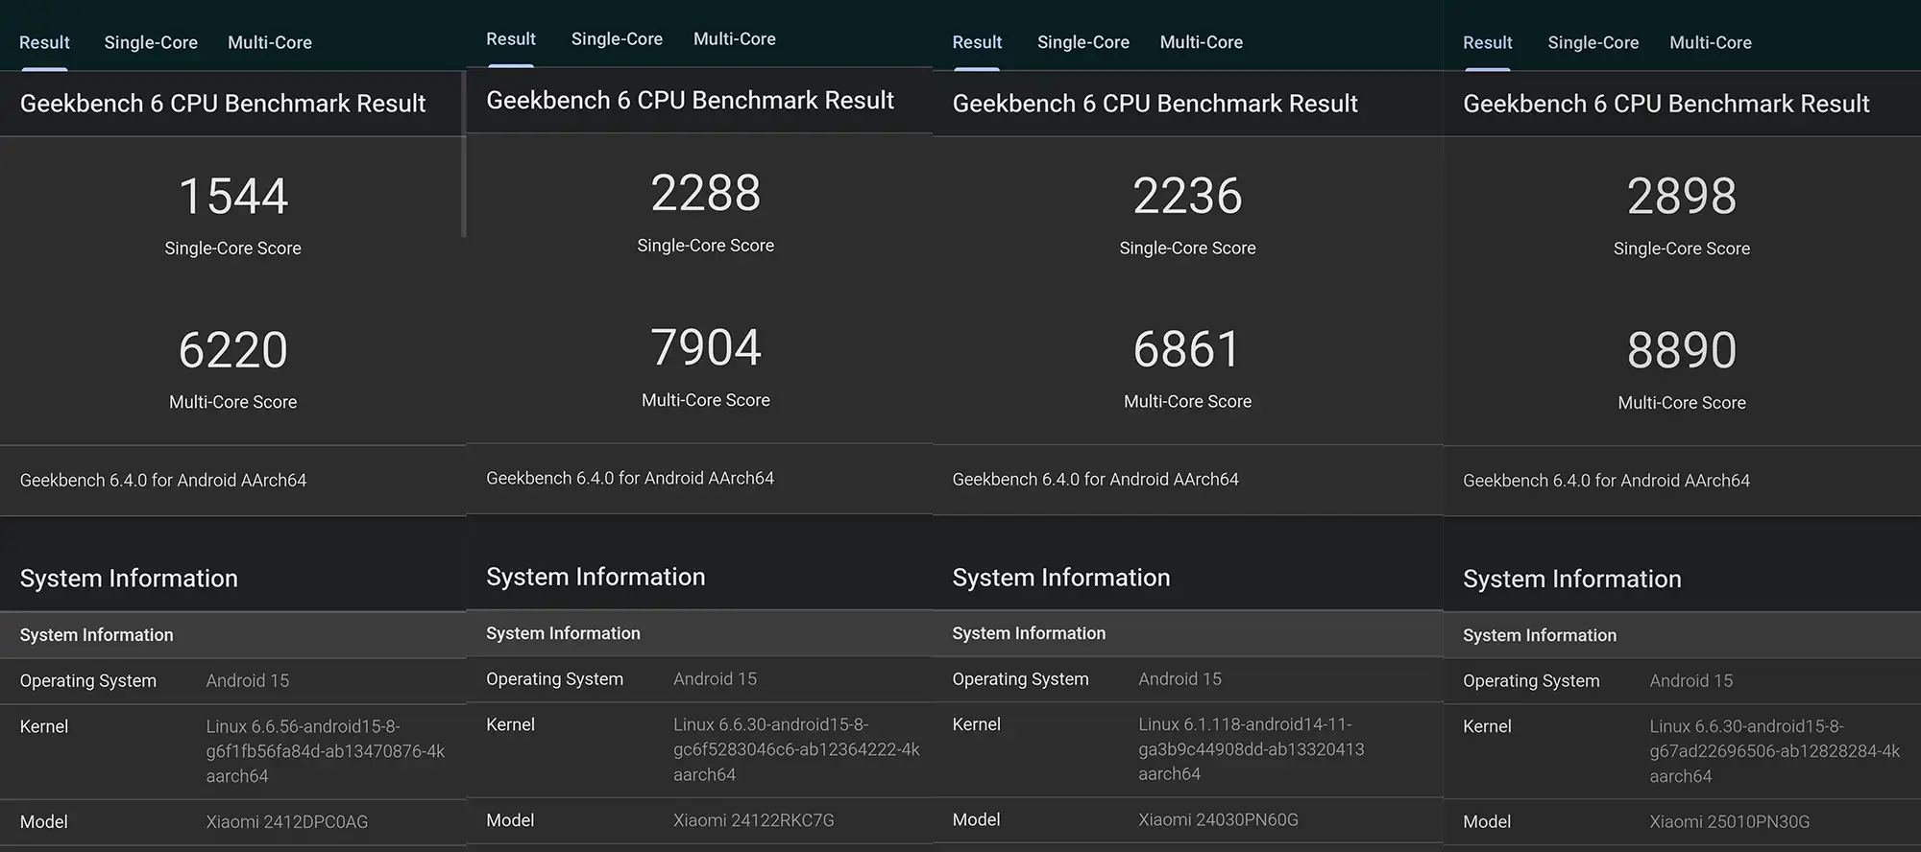Screen dimensions: 1921x852
Task: Select Result tab in the 2236 score panel
Action: click(x=977, y=42)
